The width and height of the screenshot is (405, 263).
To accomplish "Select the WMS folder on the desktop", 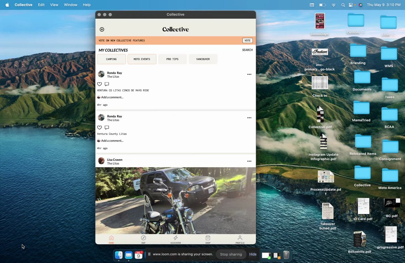I will 389,57.
